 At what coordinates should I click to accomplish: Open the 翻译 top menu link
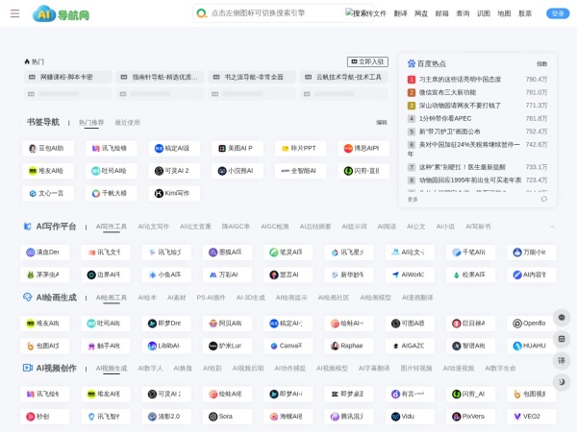pyautogui.click(x=400, y=13)
